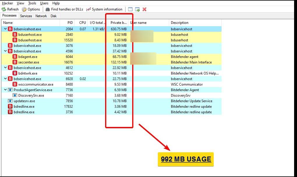The image size is (297, 177).
Task: Sort by the Private bytes column header
Action: click(x=119, y=22)
